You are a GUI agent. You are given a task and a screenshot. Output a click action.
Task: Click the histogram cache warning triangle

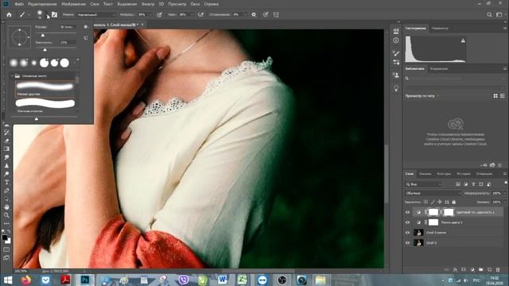[463, 41]
